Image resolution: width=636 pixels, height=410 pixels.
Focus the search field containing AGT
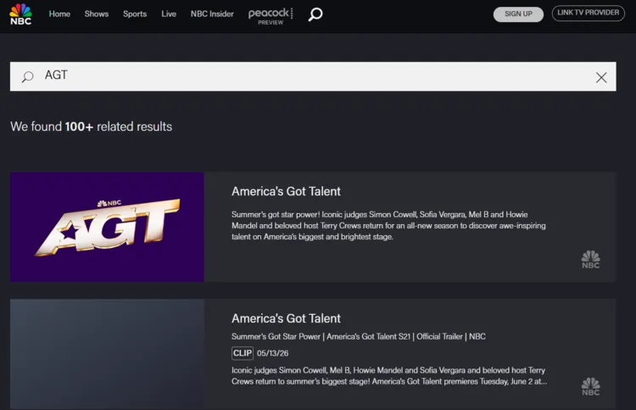[x=313, y=76]
